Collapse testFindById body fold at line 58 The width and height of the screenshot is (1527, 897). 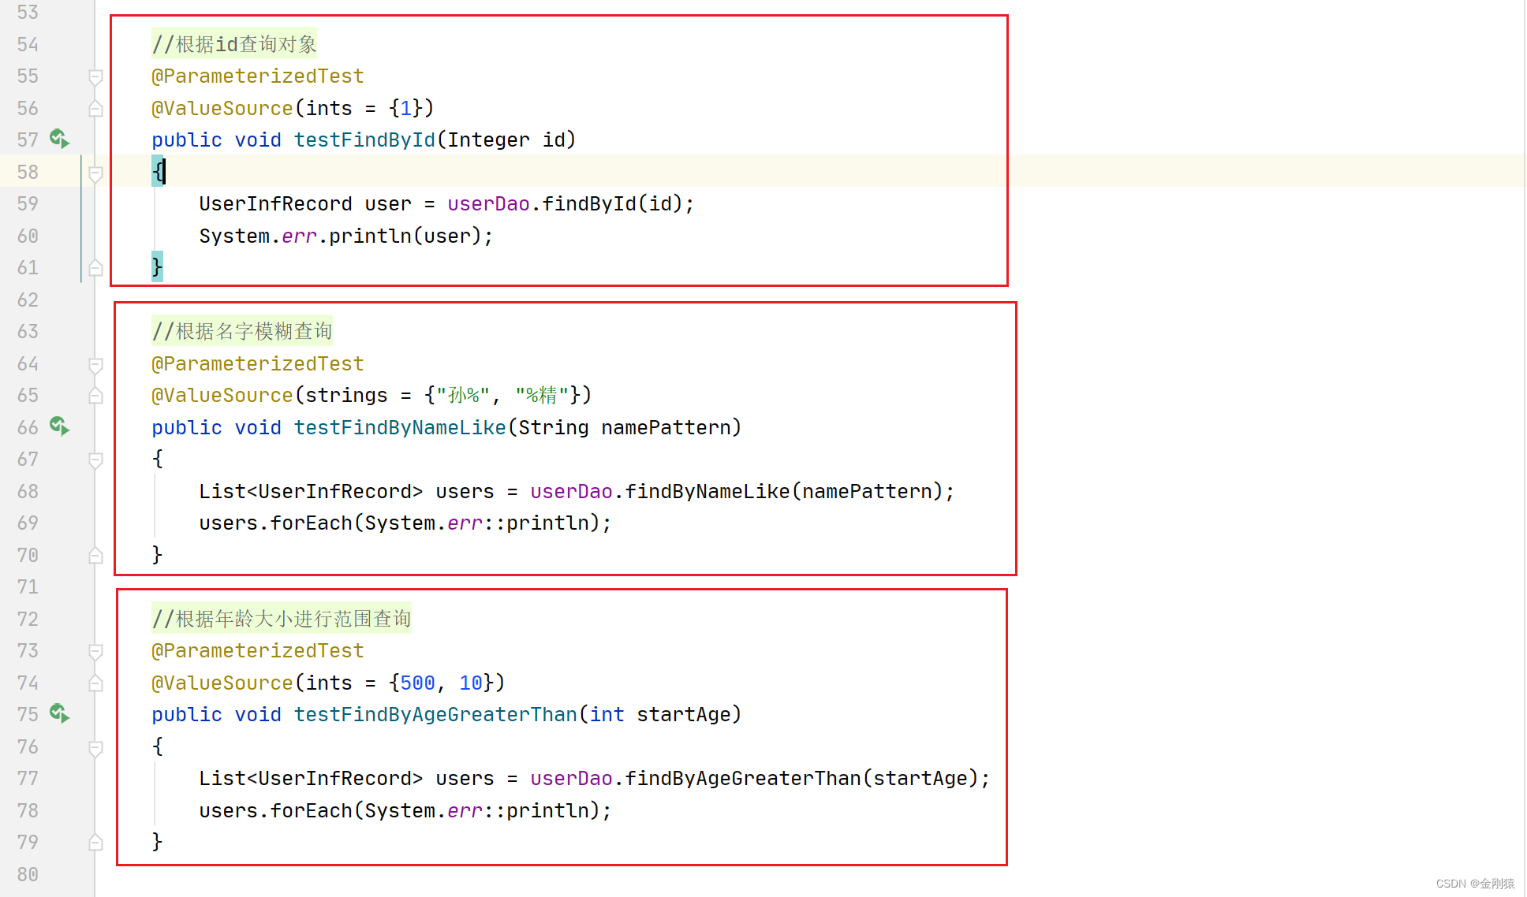pos(95,173)
